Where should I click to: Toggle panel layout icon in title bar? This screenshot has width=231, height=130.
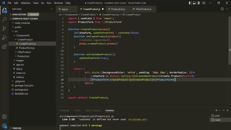coord(194,3)
